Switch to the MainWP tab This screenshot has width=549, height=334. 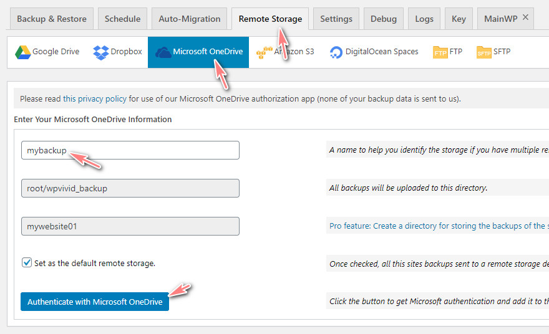[501, 19]
